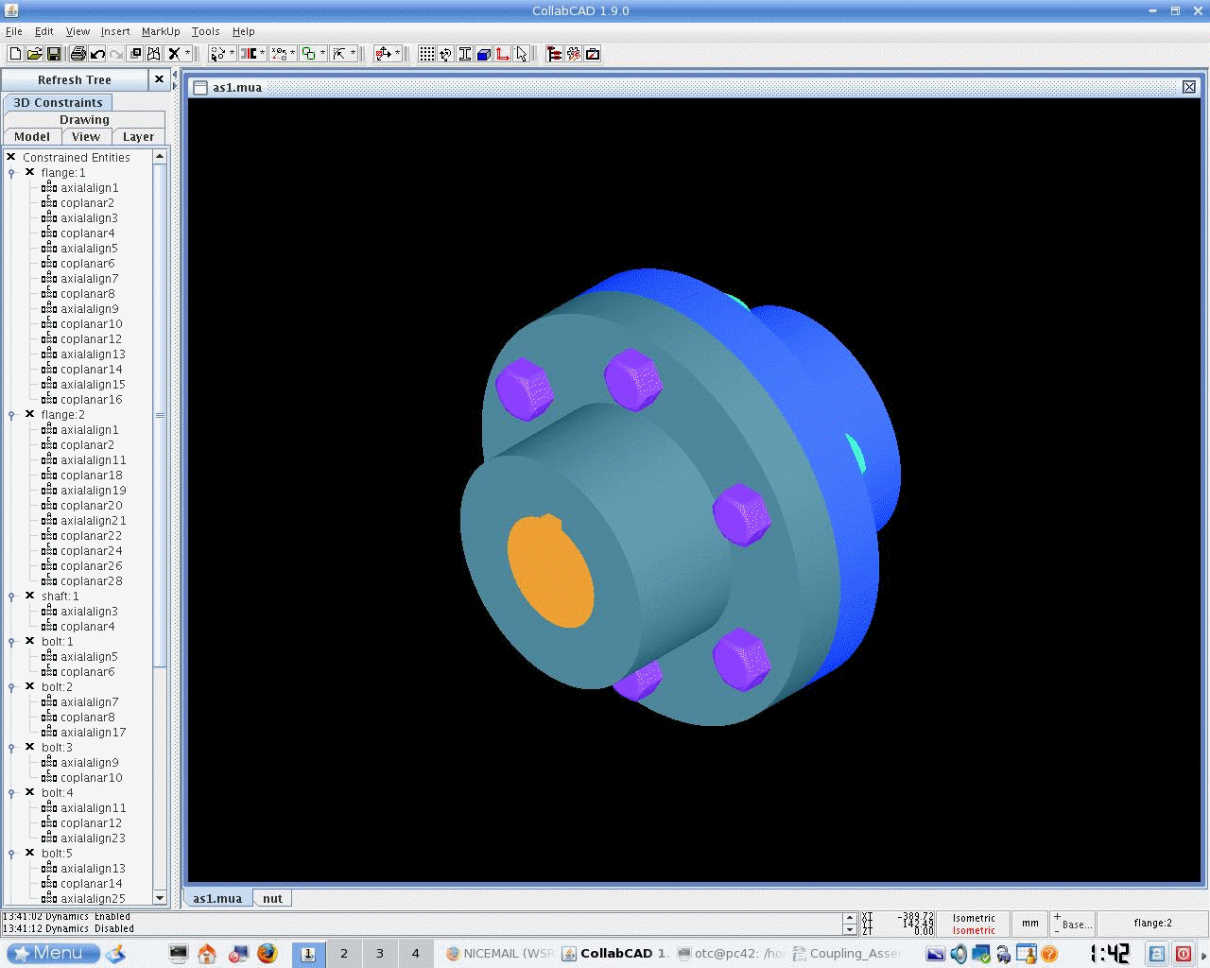1210x968 pixels.
Task: Open dropdown arrow next to point selection tool
Action: (232, 54)
